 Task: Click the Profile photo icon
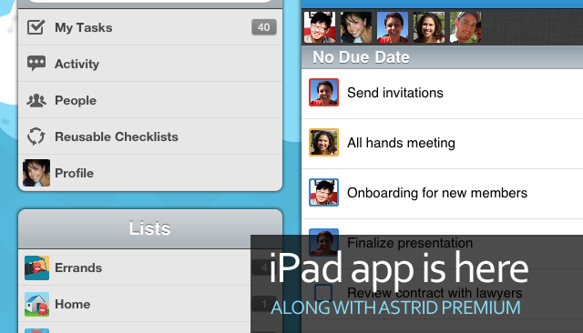click(36, 173)
